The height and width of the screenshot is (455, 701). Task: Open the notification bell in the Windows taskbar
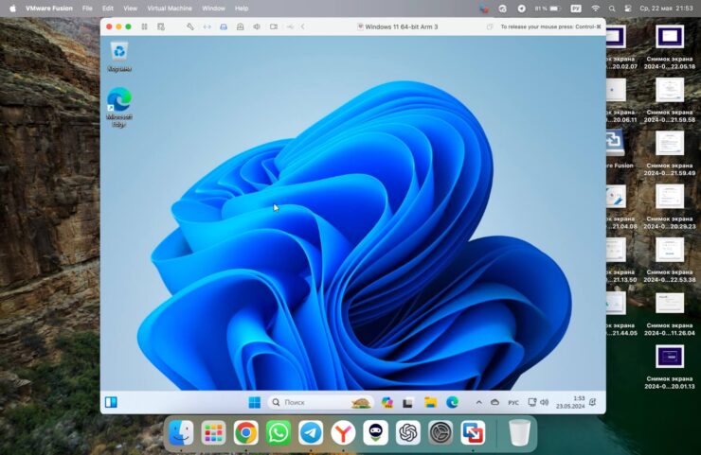coord(593,402)
